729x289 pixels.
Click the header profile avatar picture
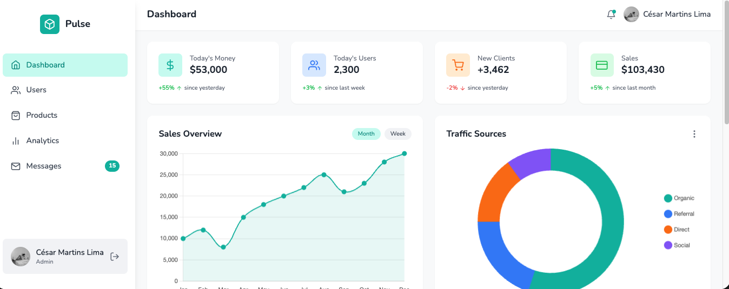tap(631, 15)
